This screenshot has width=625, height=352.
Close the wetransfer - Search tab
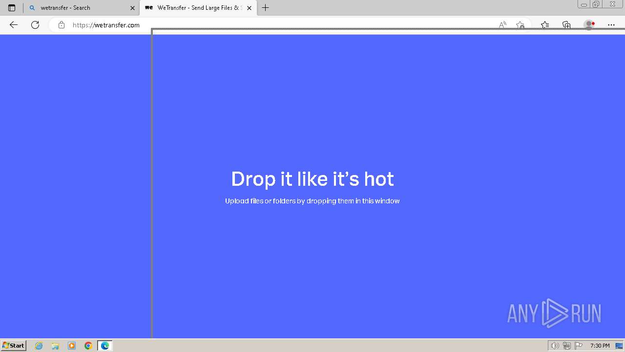pyautogui.click(x=132, y=8)
